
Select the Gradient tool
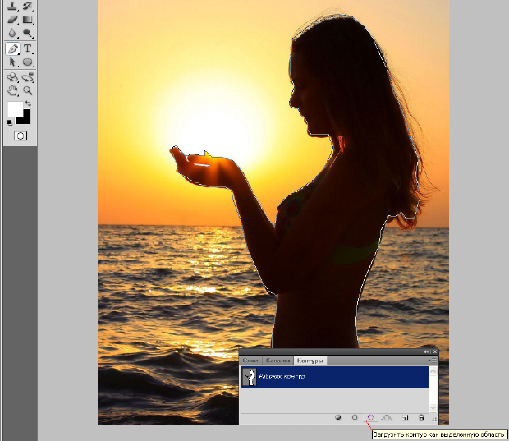click(27, 19)
